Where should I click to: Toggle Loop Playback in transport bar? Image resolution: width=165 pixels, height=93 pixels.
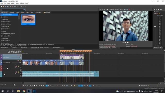(26, 86)
